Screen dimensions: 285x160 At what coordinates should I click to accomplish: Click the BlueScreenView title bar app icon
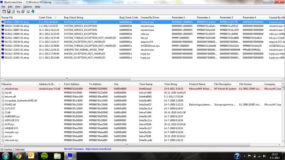point(2,2)
